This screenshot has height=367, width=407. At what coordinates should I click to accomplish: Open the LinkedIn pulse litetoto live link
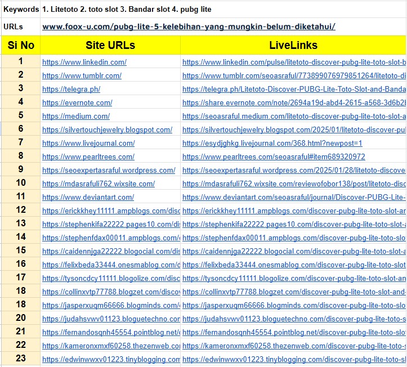coord(294,62)
